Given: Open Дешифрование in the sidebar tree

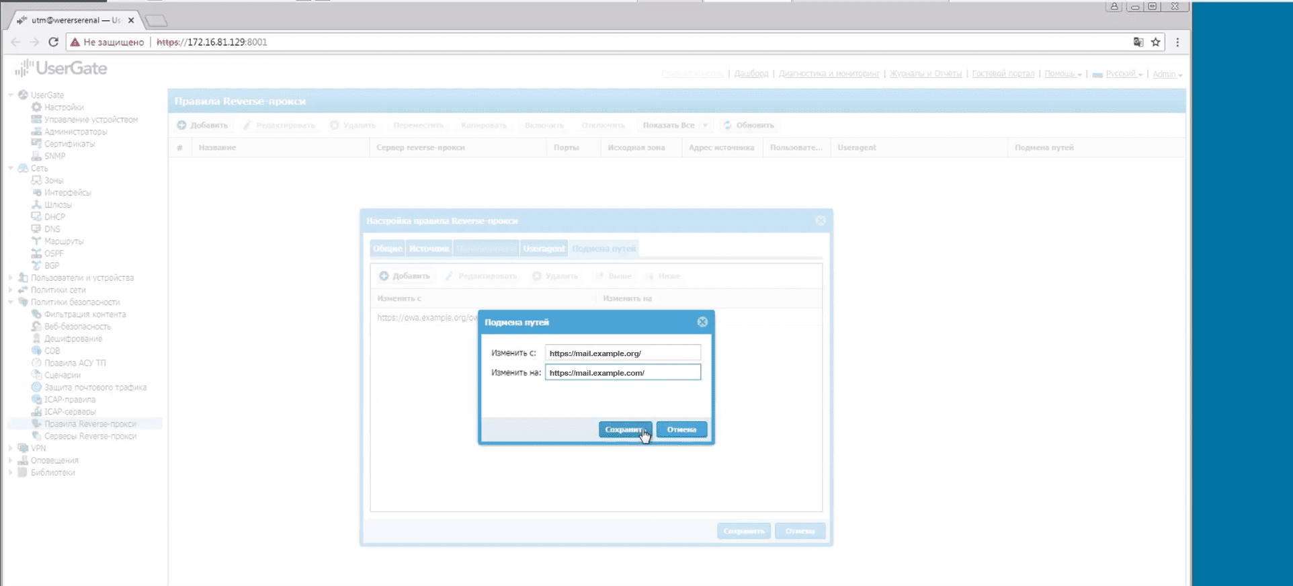Looking at the screenshot, I should [x=73, y=339].
